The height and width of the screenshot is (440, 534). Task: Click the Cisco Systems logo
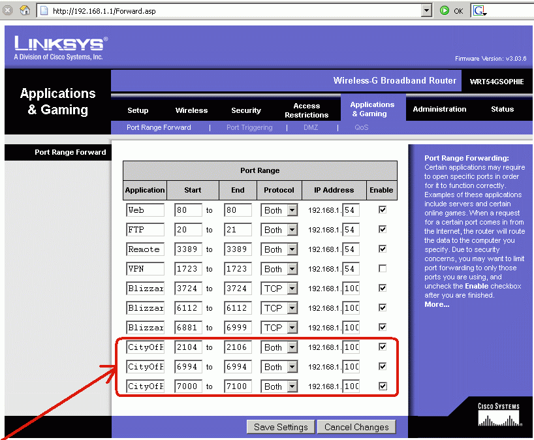coord(498,415)
